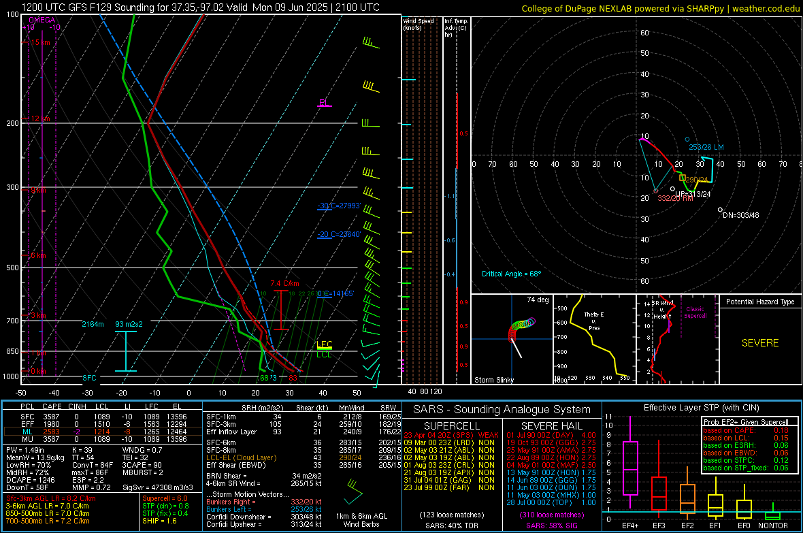Click the Bunkers Right = 332/20 kt line
The width and height of the screenshot is (803, 533).
pos(264,502)
